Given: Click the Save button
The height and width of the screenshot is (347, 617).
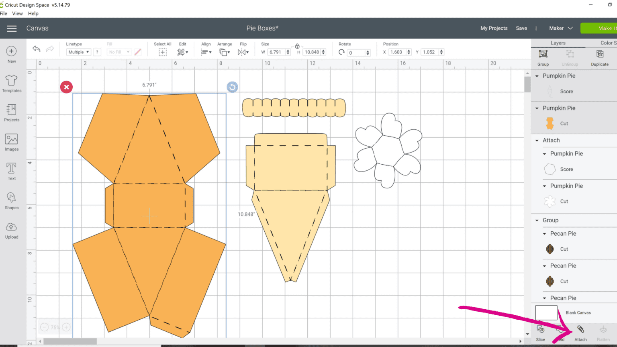Looking at the screenshot, I should (x=521, y=28).
